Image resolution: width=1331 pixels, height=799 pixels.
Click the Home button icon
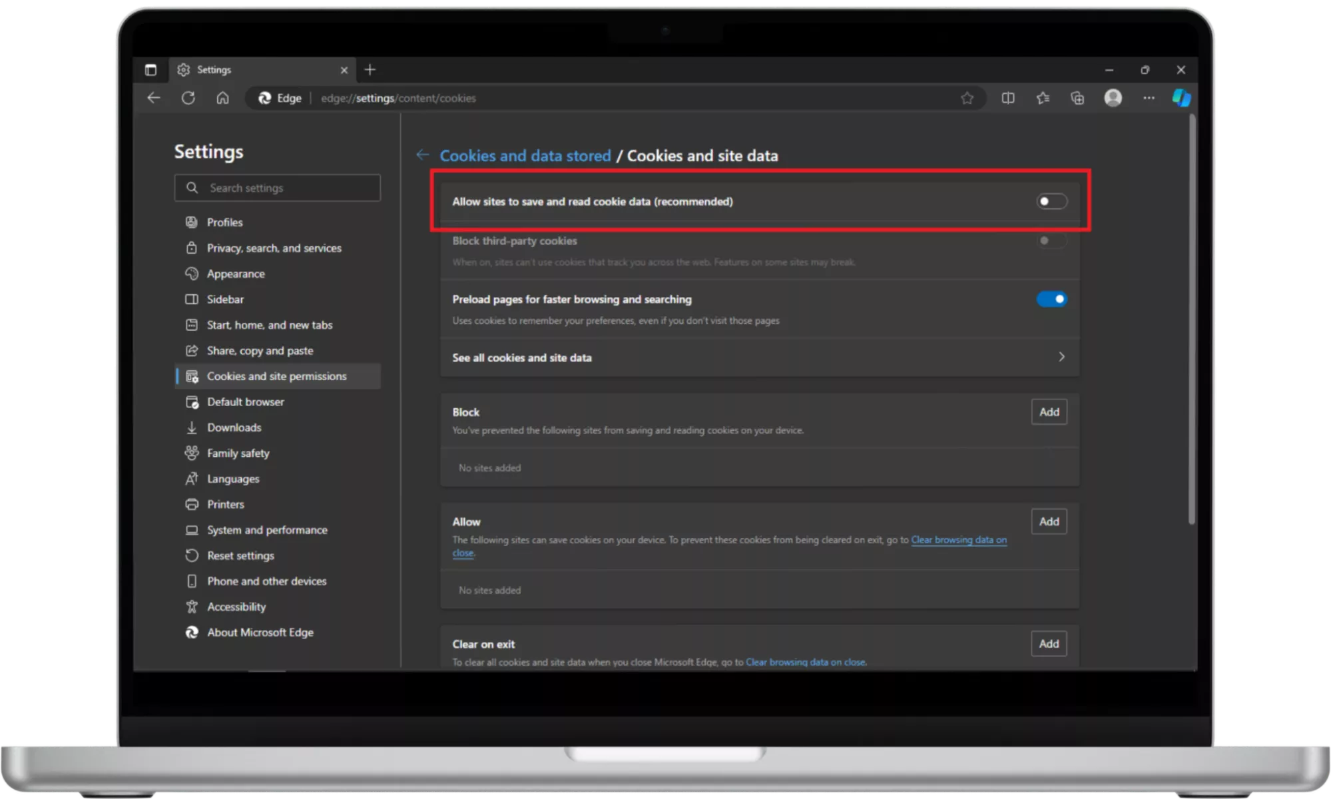point(222,98)
